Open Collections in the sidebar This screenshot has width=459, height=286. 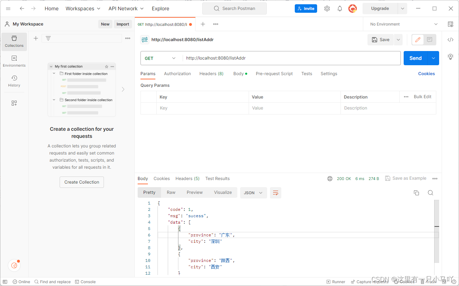click(14, 41)
